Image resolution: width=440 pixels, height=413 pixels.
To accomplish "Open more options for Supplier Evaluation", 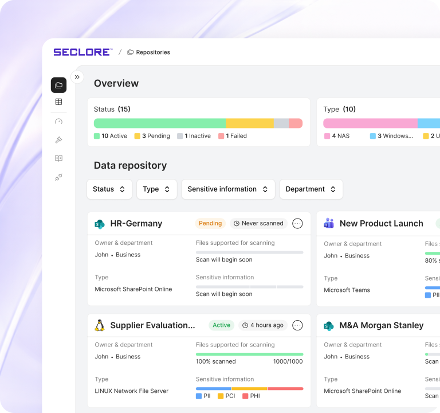I will (297, 325).
